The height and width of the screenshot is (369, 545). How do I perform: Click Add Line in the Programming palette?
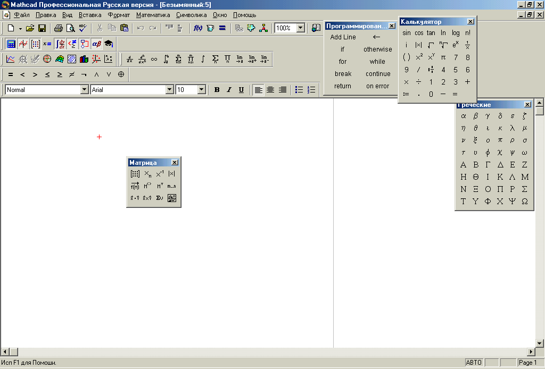point(343,37)
